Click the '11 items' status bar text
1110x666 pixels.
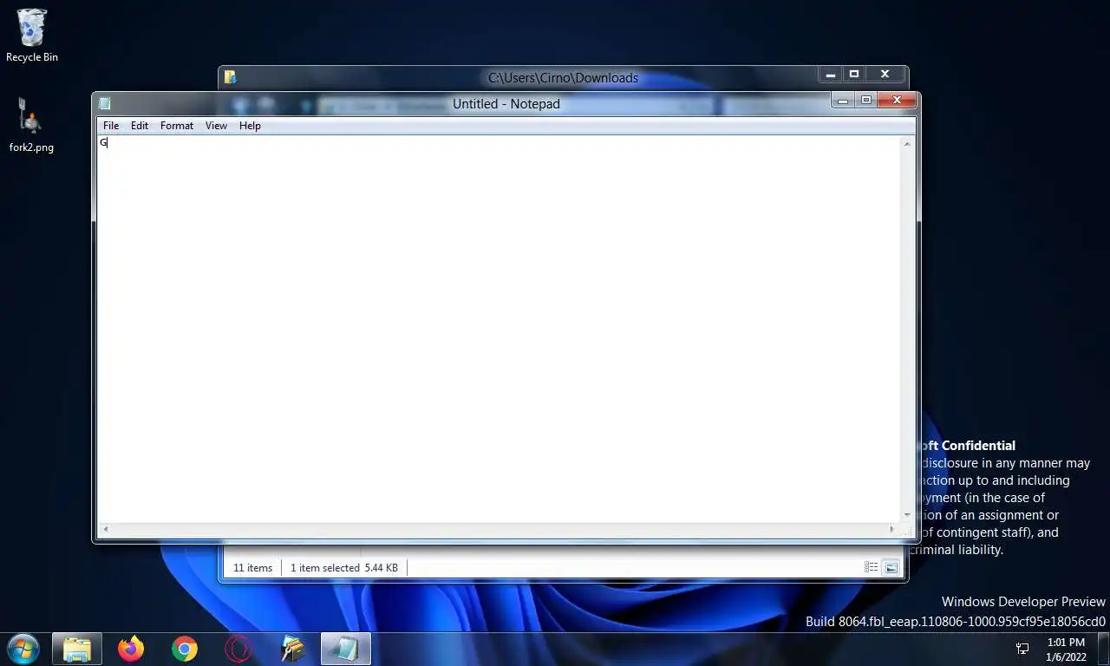click(252, 568)
